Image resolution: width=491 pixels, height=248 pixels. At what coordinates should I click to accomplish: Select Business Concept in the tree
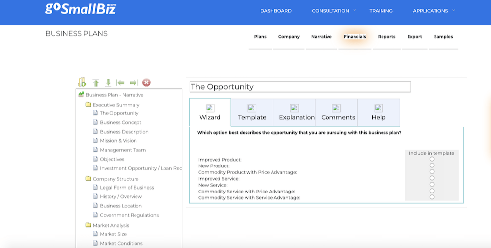[x=121, y=122]
